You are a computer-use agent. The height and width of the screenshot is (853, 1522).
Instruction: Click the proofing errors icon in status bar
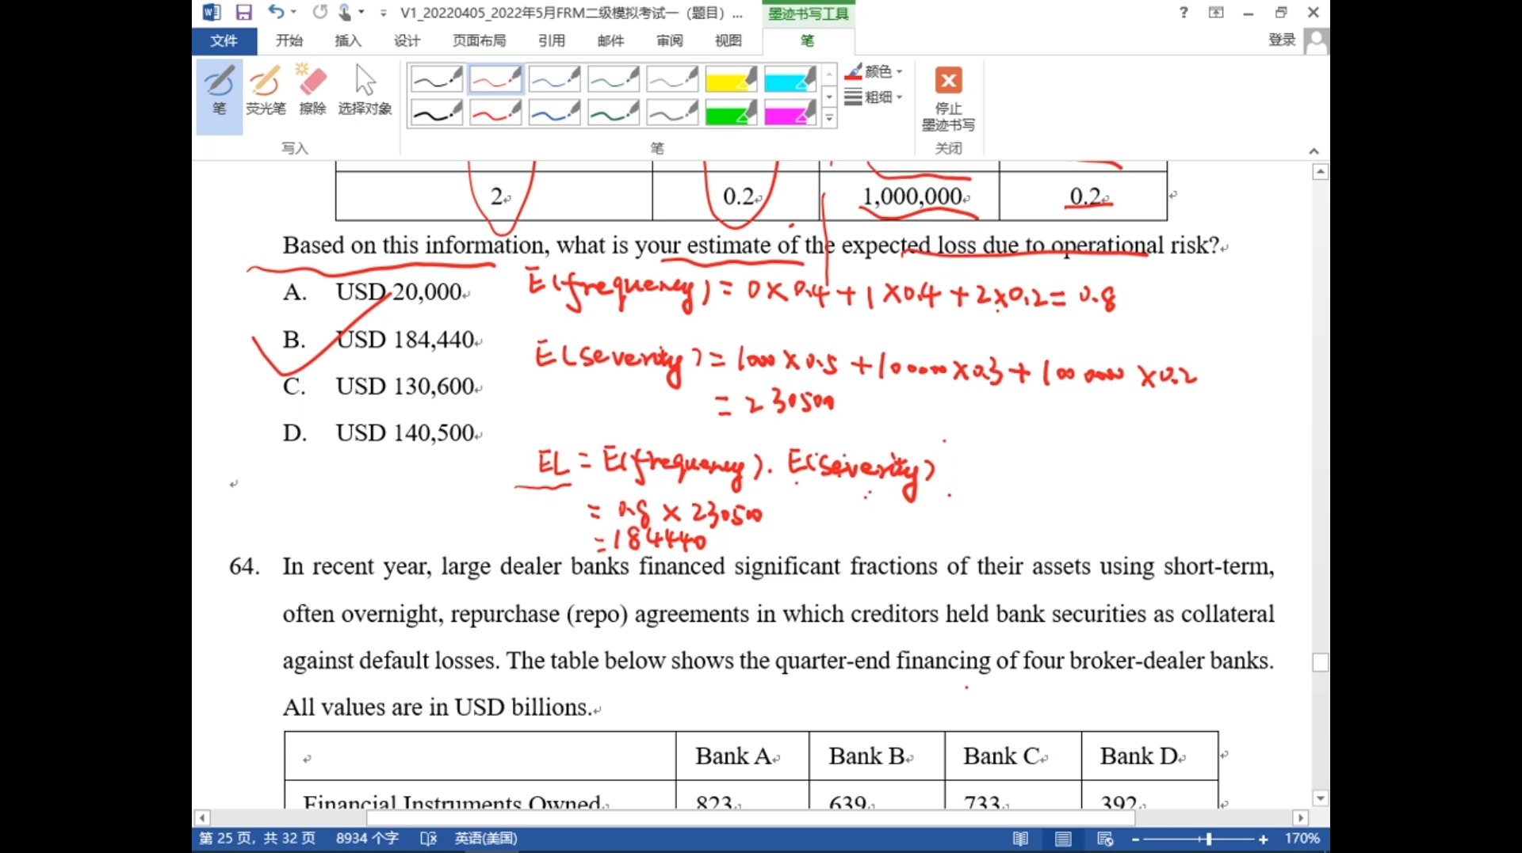coord(428,839)
